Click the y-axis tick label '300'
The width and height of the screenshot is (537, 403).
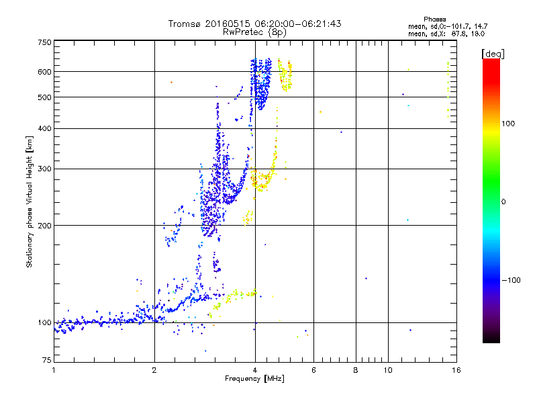(x=44, y=169)
